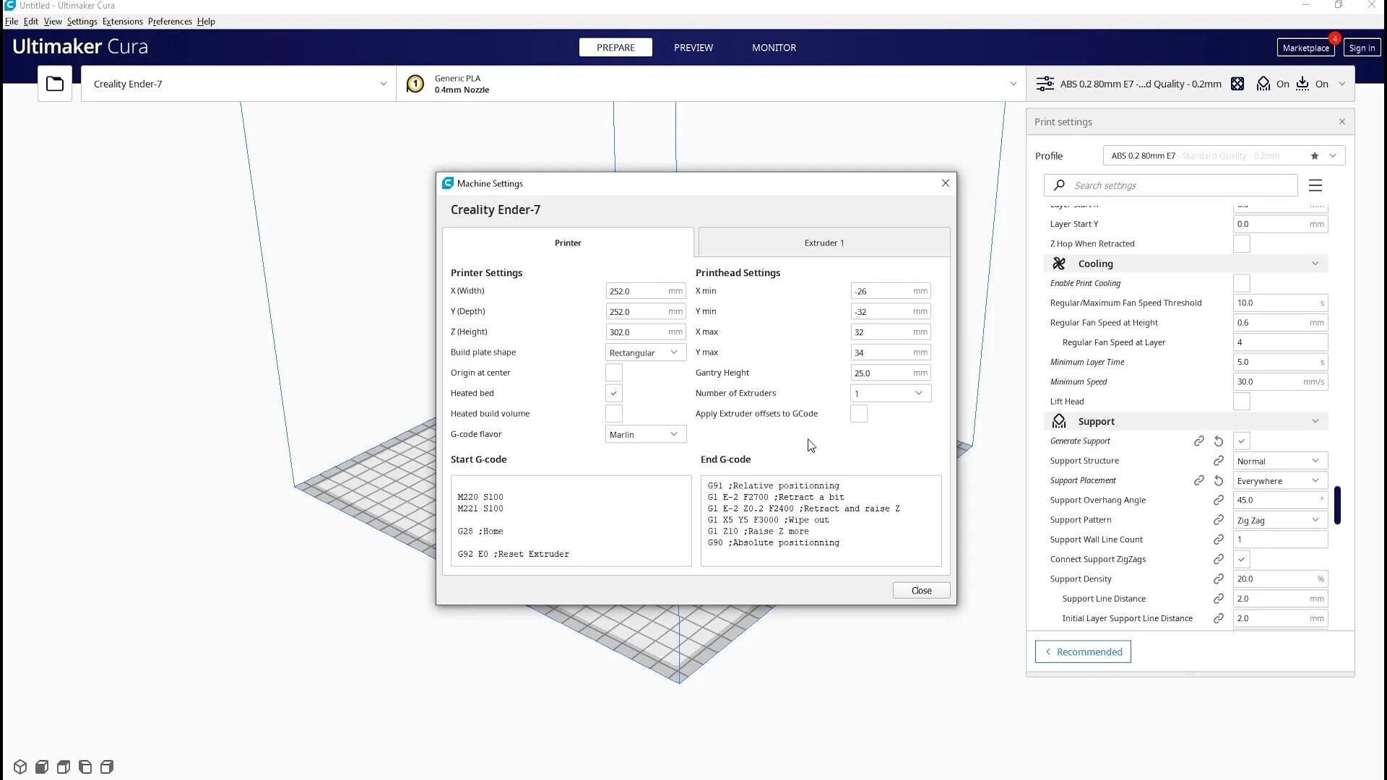1387x780 pixels.
Task: Click the Support section icon
Action: (1059, 421)
